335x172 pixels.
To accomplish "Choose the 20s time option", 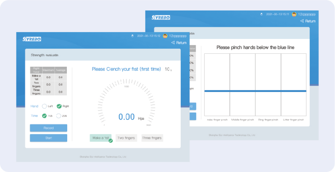I will pos(58,116).
